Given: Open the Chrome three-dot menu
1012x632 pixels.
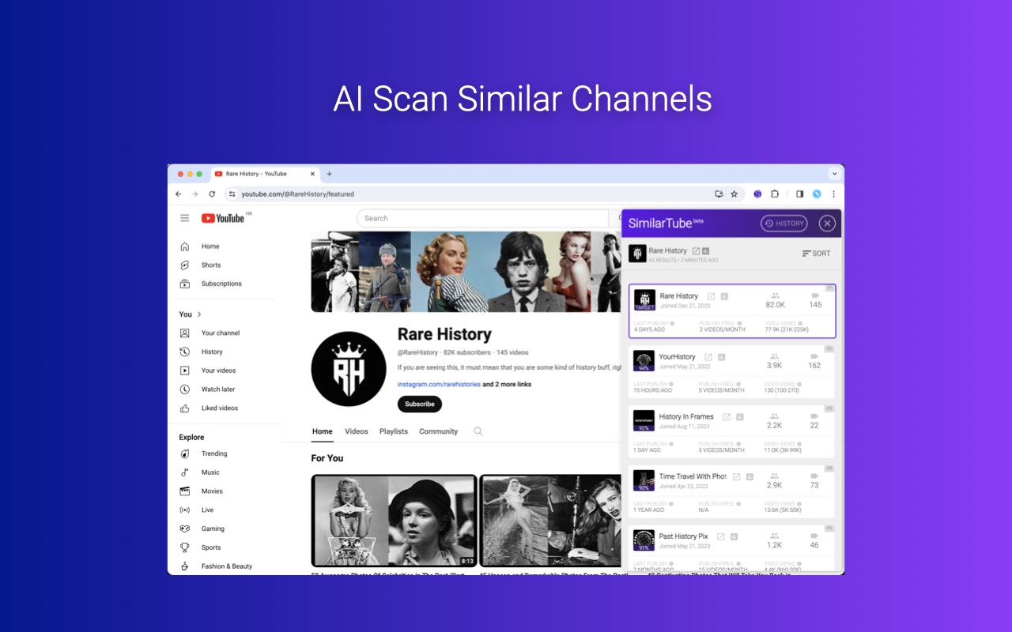Looking at the screenshot, I should click(833, 194).
